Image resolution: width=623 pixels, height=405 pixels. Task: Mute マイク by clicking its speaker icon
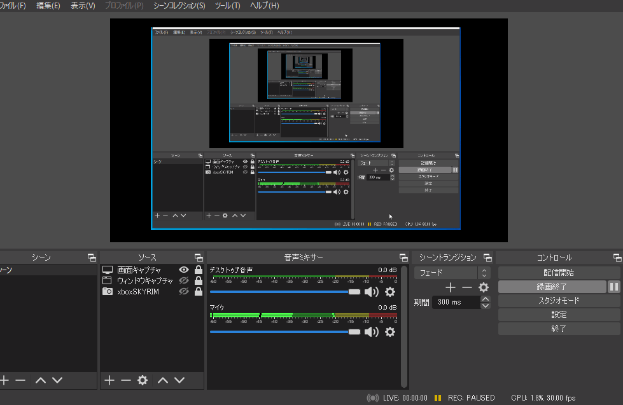[371, 331]
